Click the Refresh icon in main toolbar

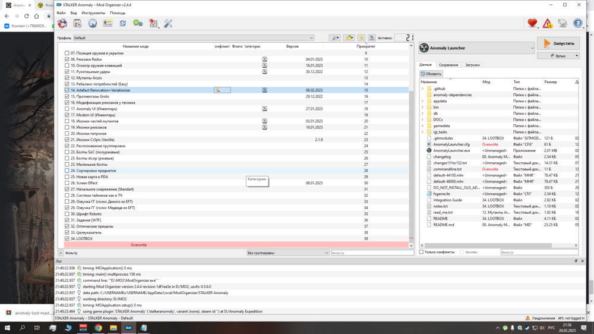(x=122, y=23)
